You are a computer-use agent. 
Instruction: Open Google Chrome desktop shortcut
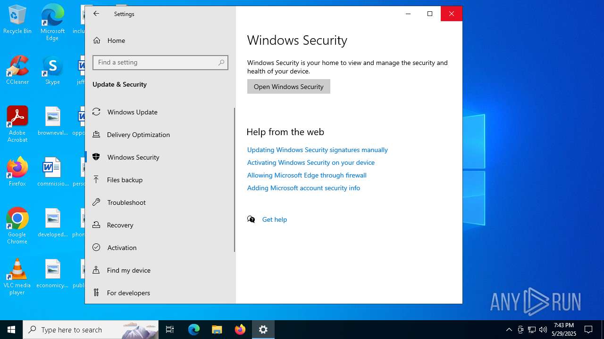[17, 226]
